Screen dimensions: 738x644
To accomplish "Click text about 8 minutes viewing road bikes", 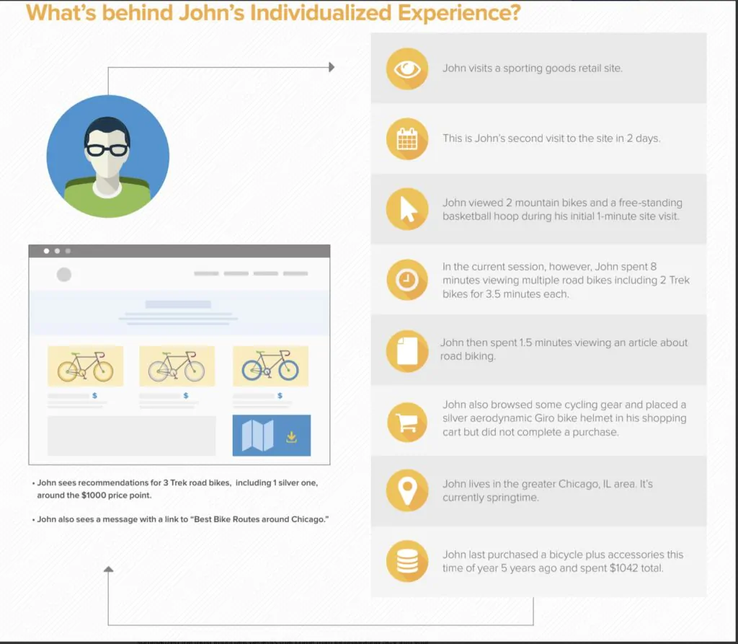I will [566, 281].
